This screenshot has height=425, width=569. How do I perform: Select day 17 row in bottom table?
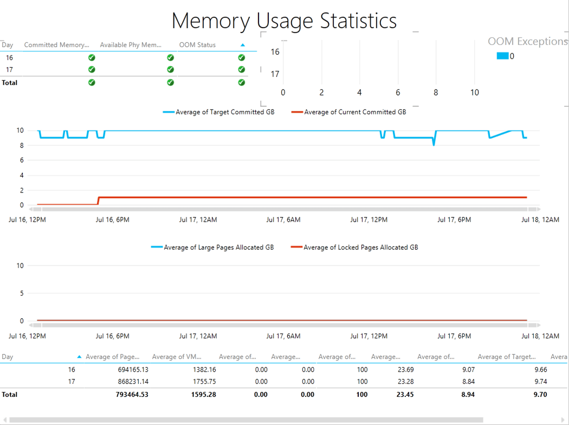click(x=72, y=382)
